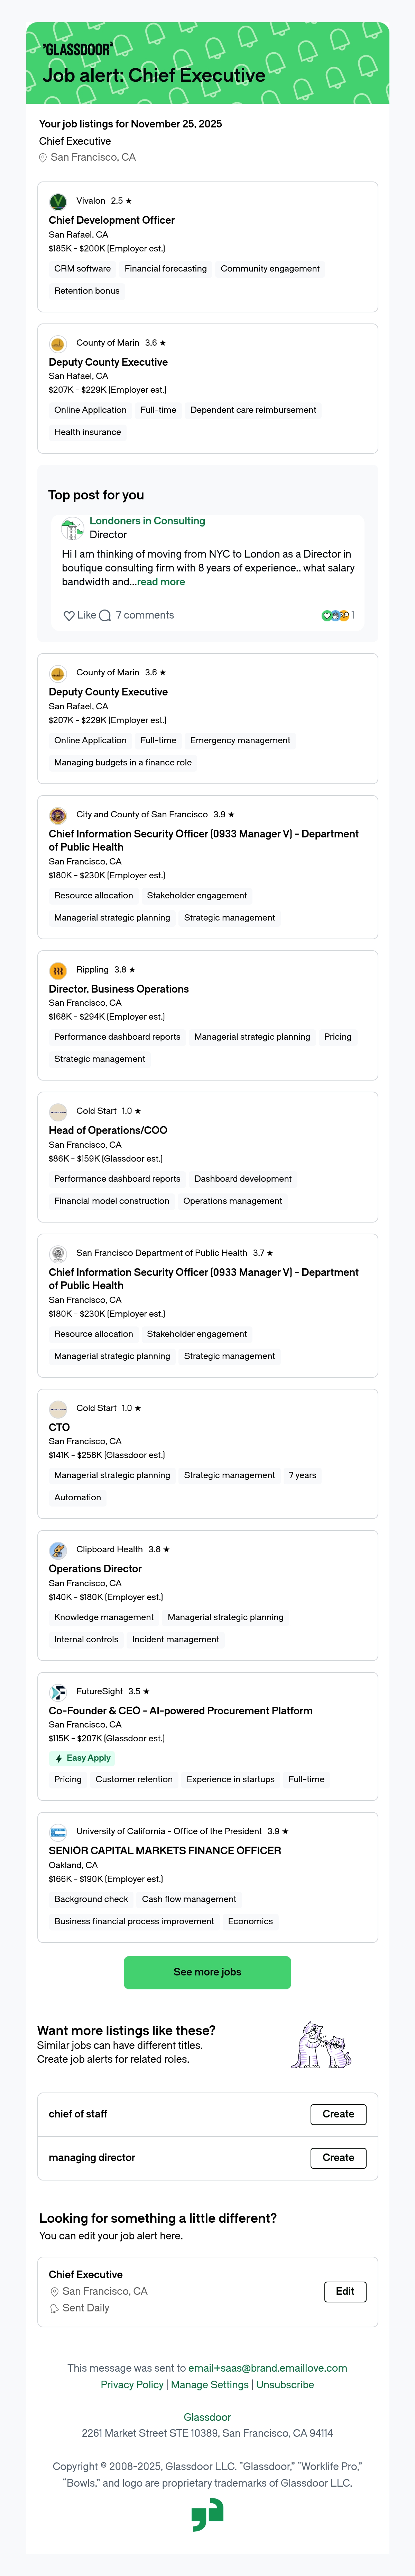The height and width of the screenshot is (2576, 415).
Task: Open Chief Development Officer job listing
Action: [112, 220]
